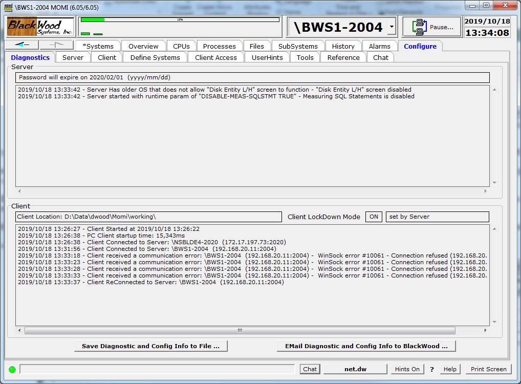Toggle the Hints On button

[x=407, y=369]
